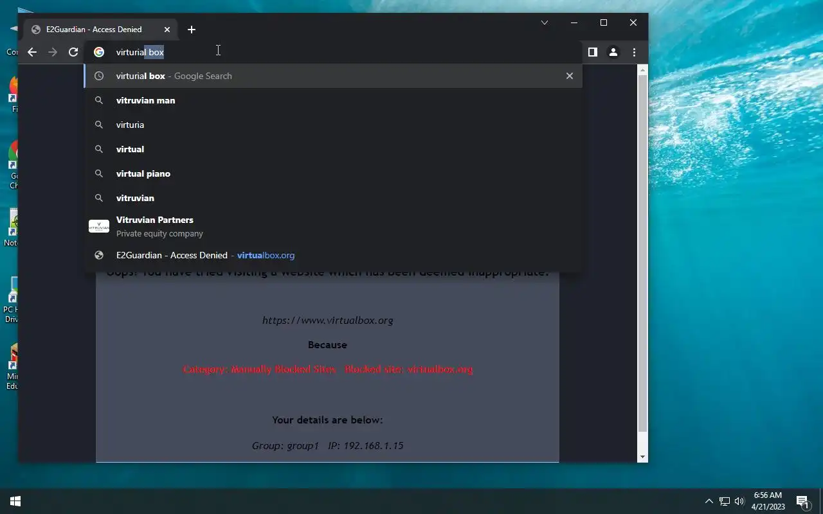Open the taskbar clock showing 6:56 AM
The height and width of the screenshot is (514, 823).
(768, 501)
